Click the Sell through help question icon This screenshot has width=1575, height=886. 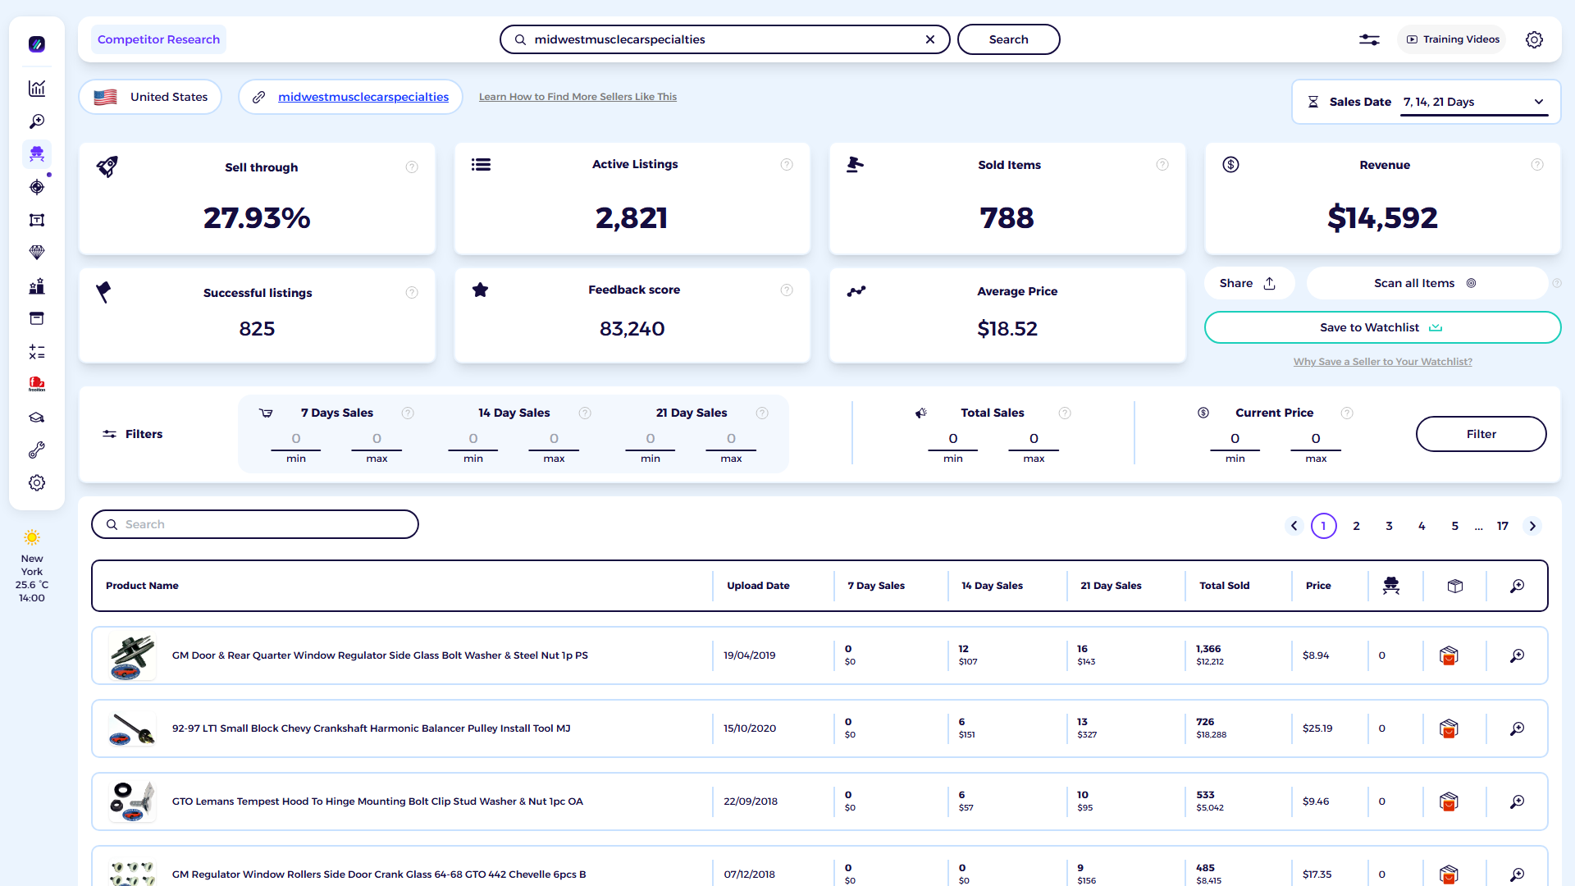412,167
